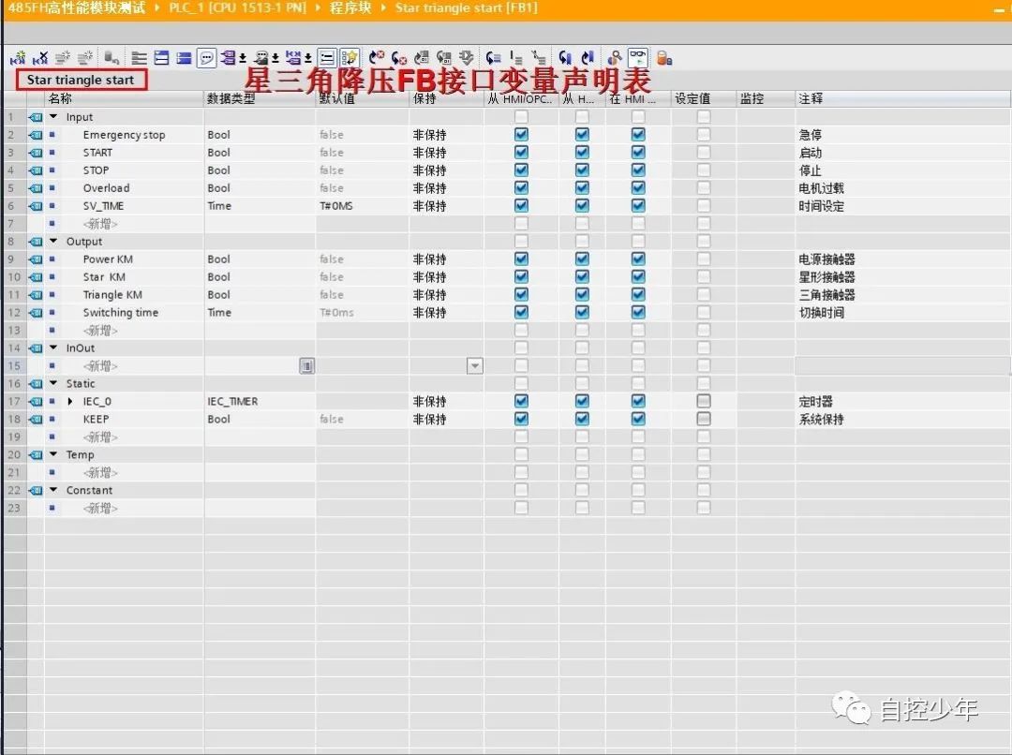The width and height of the screenshot is (1012, 755).
Task: Click the data type browse button in InOut row
Action: (x=306, y=365)
